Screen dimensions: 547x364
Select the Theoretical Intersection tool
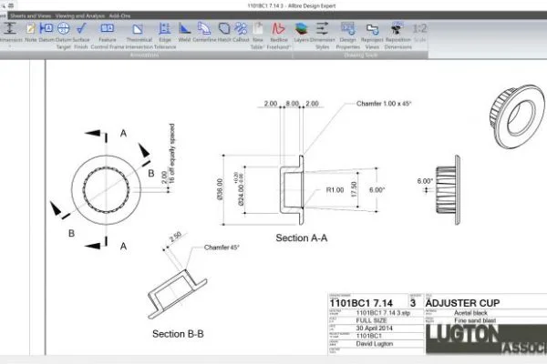[x=139, y=35]
